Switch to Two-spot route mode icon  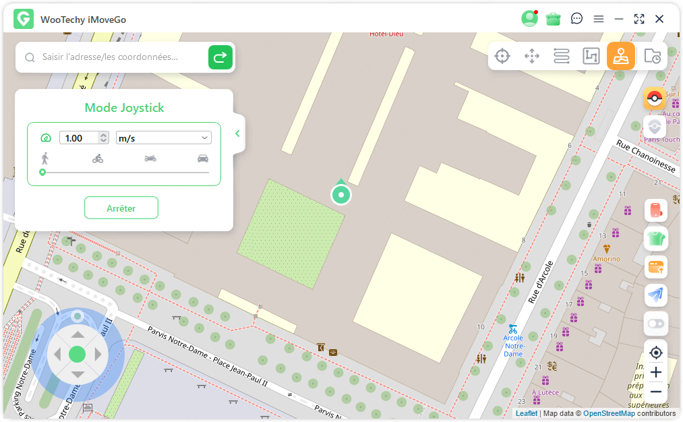tap(562, 56)
